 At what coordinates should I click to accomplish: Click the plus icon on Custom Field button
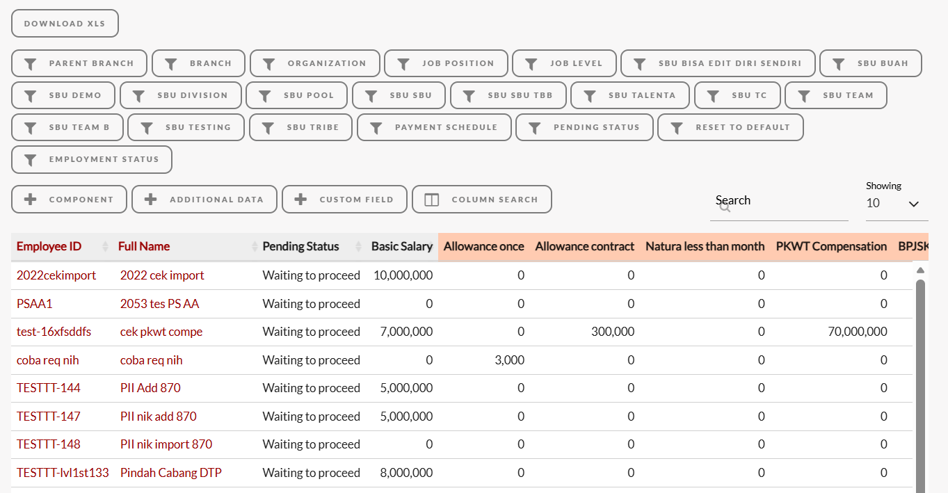point(301,200)
